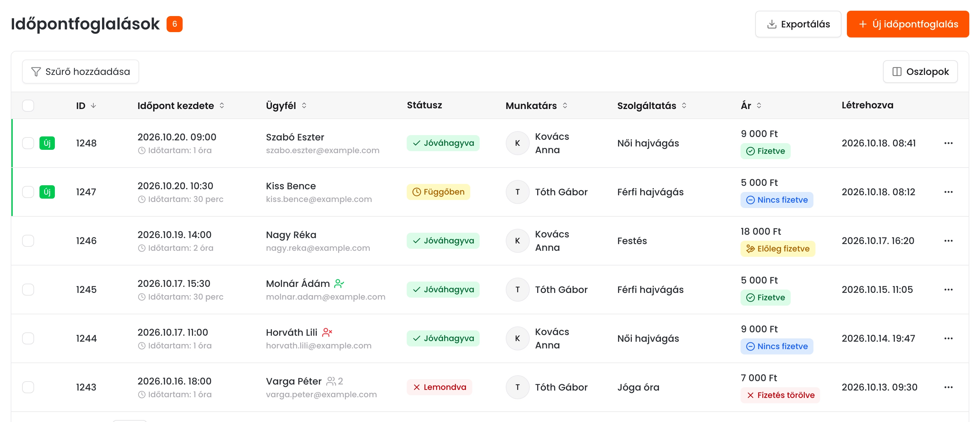Screen dimensions: 980x422
Task: Open the Oszlopok column chooser
Action: [920, 72]
